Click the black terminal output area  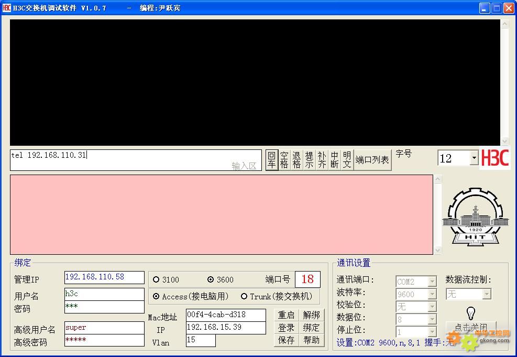[x=255, y=82]
